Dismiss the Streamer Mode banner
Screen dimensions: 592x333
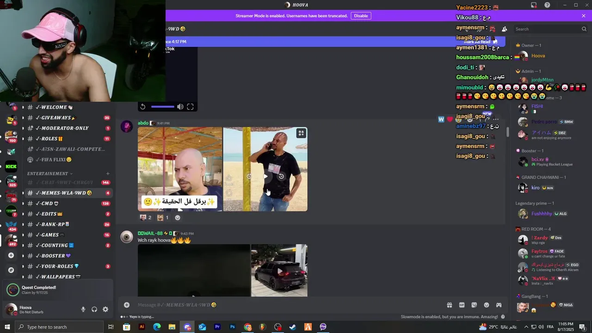coord(584,16)
